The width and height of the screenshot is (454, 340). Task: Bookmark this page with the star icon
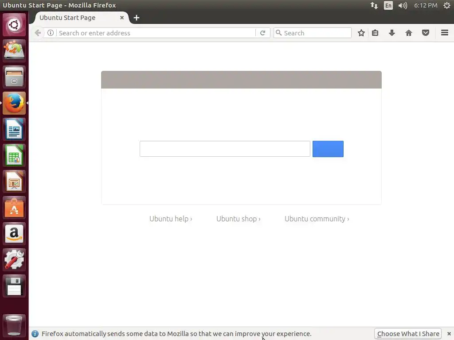click(361, 33)
